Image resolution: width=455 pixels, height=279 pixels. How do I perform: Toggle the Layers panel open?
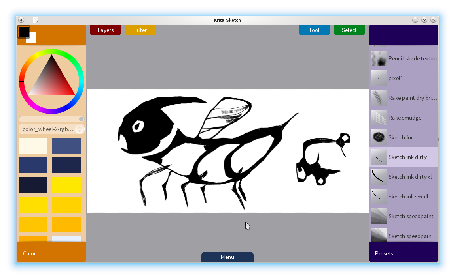105,30
